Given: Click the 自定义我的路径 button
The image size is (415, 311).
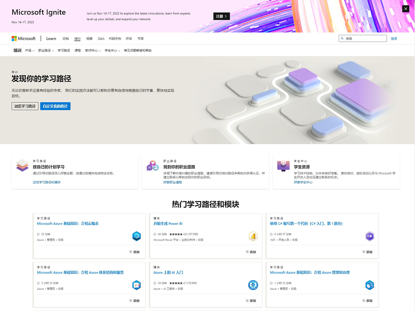Looking at the screenshot, I should (55, 106).
